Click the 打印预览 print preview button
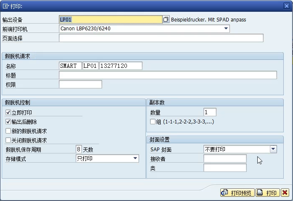This screenshot has height=201, width=293. [238, 193]
